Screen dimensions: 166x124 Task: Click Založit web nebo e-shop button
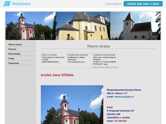[143, 4]
